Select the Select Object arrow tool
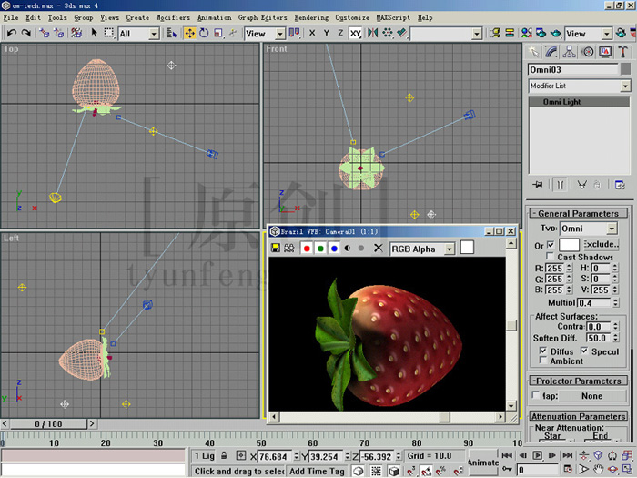 click(x=95, y=33)
